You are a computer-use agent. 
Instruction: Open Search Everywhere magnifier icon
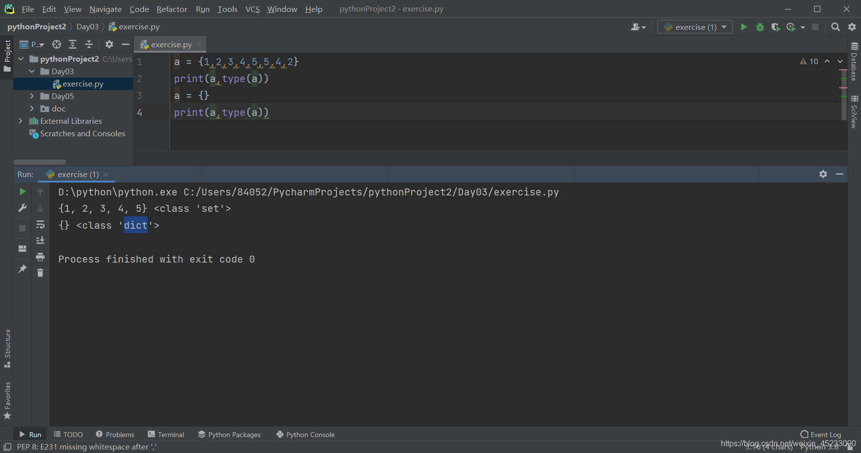point(836,27)
